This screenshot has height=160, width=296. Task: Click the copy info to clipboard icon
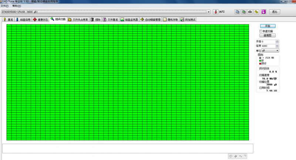tap(237, 12)
